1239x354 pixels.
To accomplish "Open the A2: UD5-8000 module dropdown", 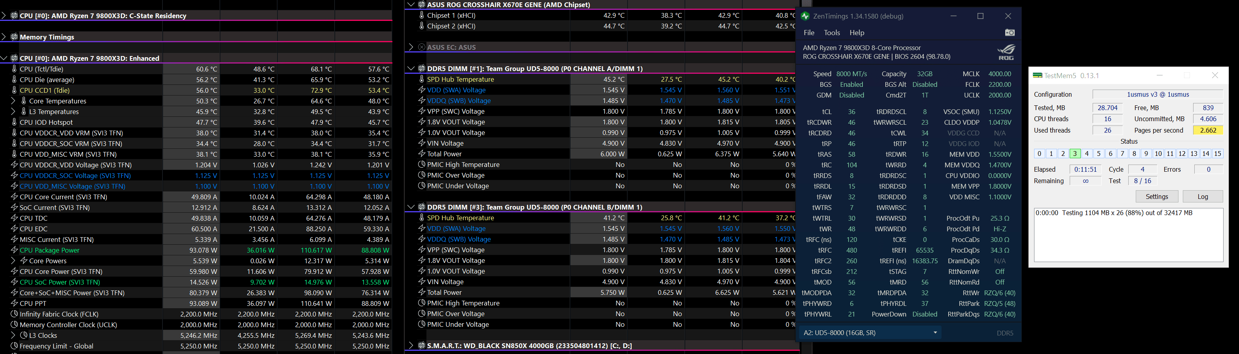I will pos(870,332).
